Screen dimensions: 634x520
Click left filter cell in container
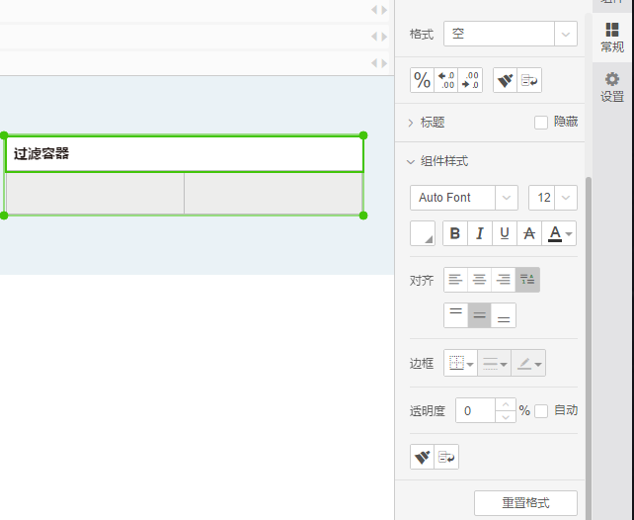click(x=95, y=194)
